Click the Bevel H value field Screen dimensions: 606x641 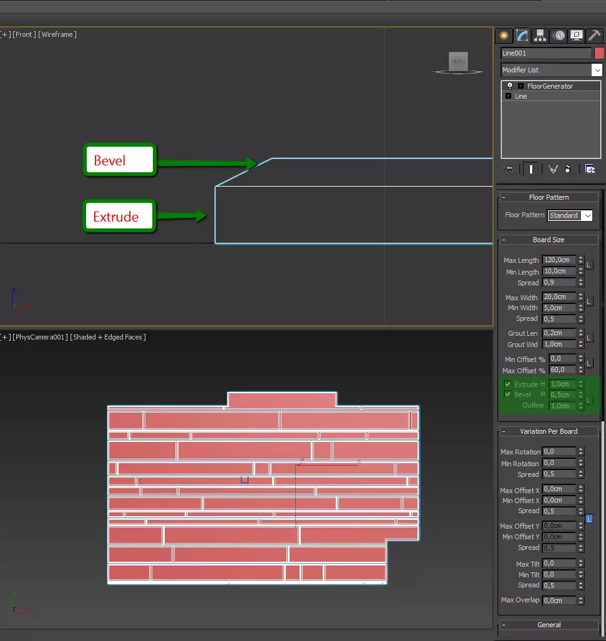pyautogui.click(x=562, y=394)
